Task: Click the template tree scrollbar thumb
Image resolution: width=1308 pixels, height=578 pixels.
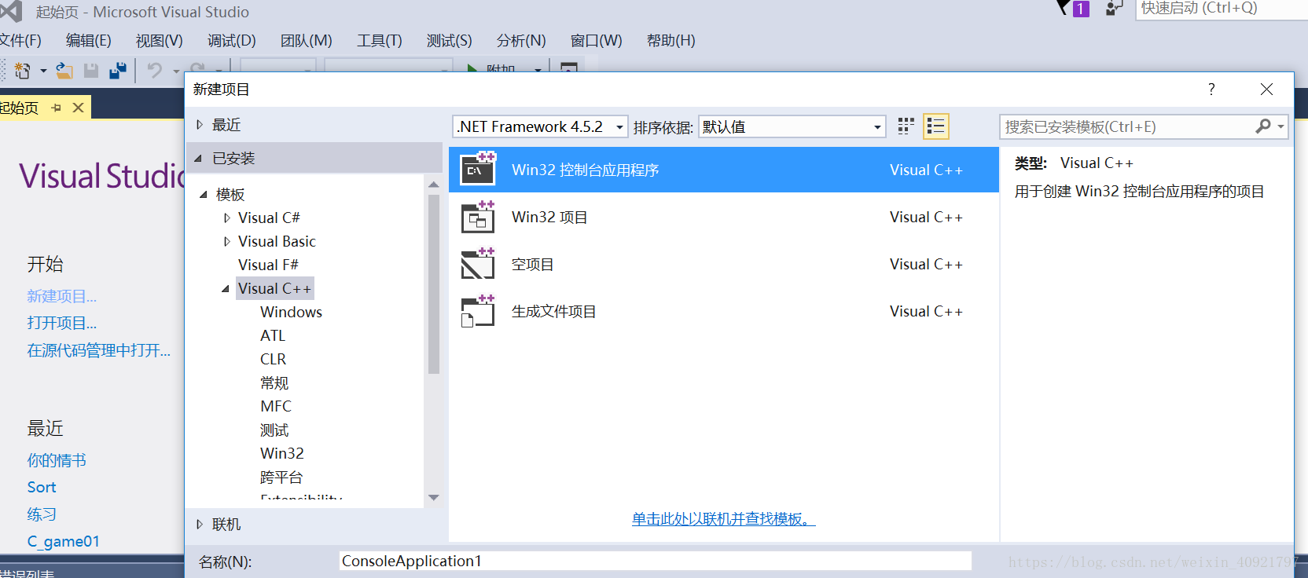Action: coord(434,284)
